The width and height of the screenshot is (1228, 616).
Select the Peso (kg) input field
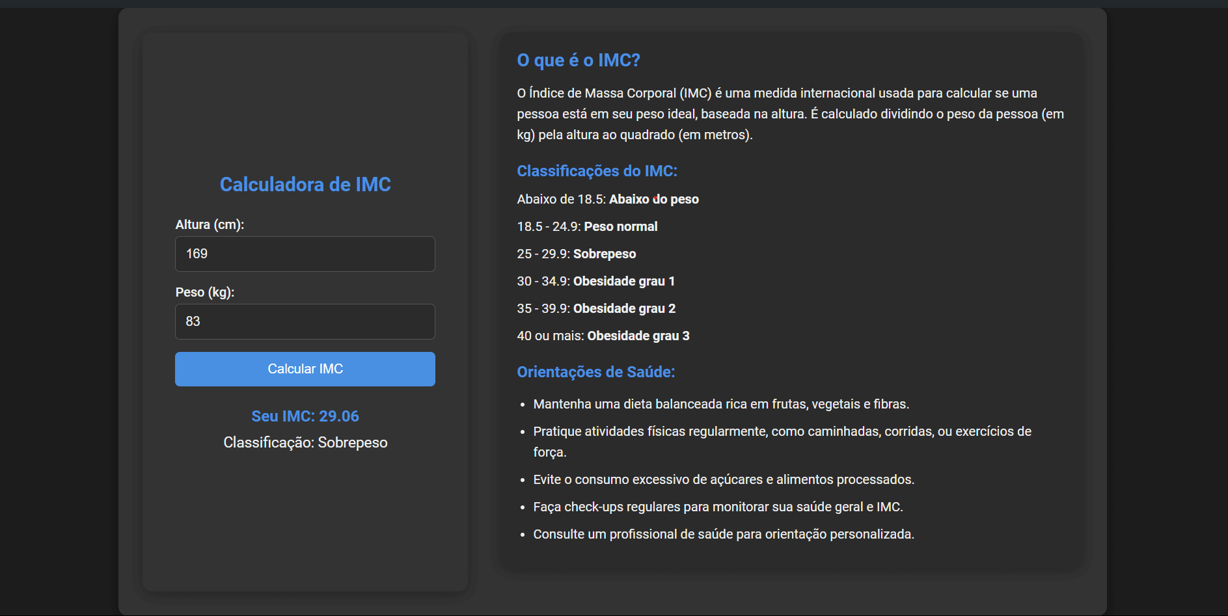tap(305, 321)
